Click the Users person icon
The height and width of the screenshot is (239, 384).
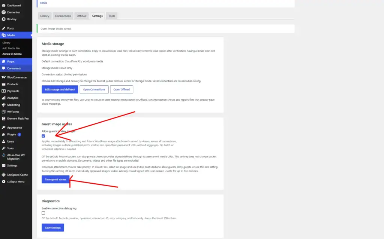pos(4,141)
